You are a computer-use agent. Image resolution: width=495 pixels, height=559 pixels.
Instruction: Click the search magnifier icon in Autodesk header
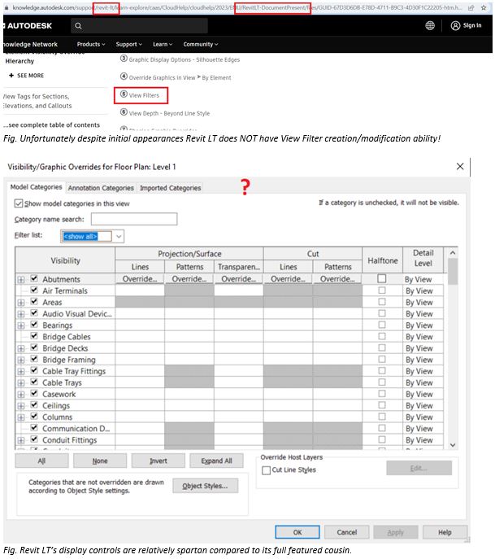(x=78, y=26)
